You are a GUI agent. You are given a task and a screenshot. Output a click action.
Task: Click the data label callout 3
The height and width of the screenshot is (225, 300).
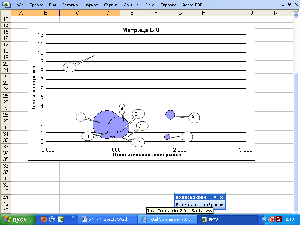(x=142, y=126)
